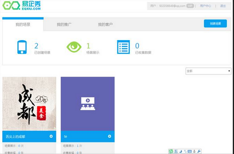Click the blue list collected-data icon
Image resolution: width=234 pixels, height=154 pixels.
coord(123,47)
